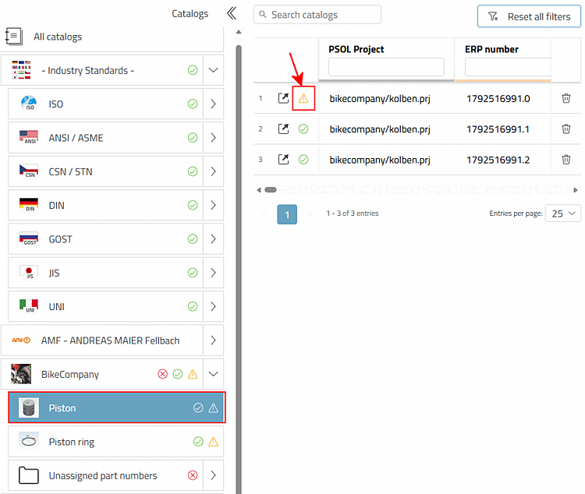Expand the CSN / STN catalog arrow
Screen dimensions: 585x494
214,171
